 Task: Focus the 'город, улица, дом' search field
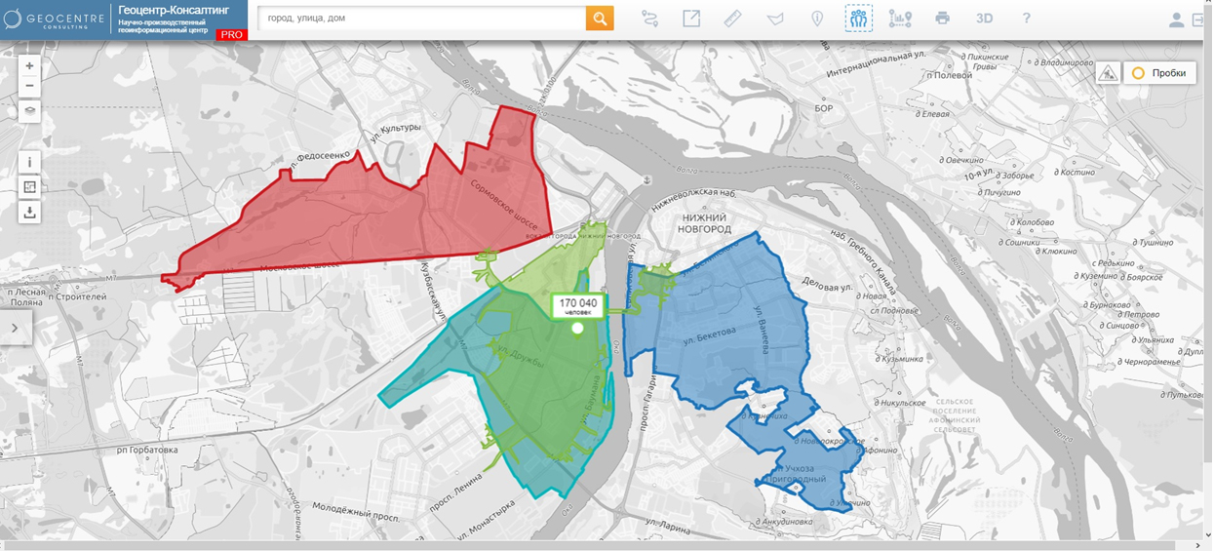pos(422,18)
